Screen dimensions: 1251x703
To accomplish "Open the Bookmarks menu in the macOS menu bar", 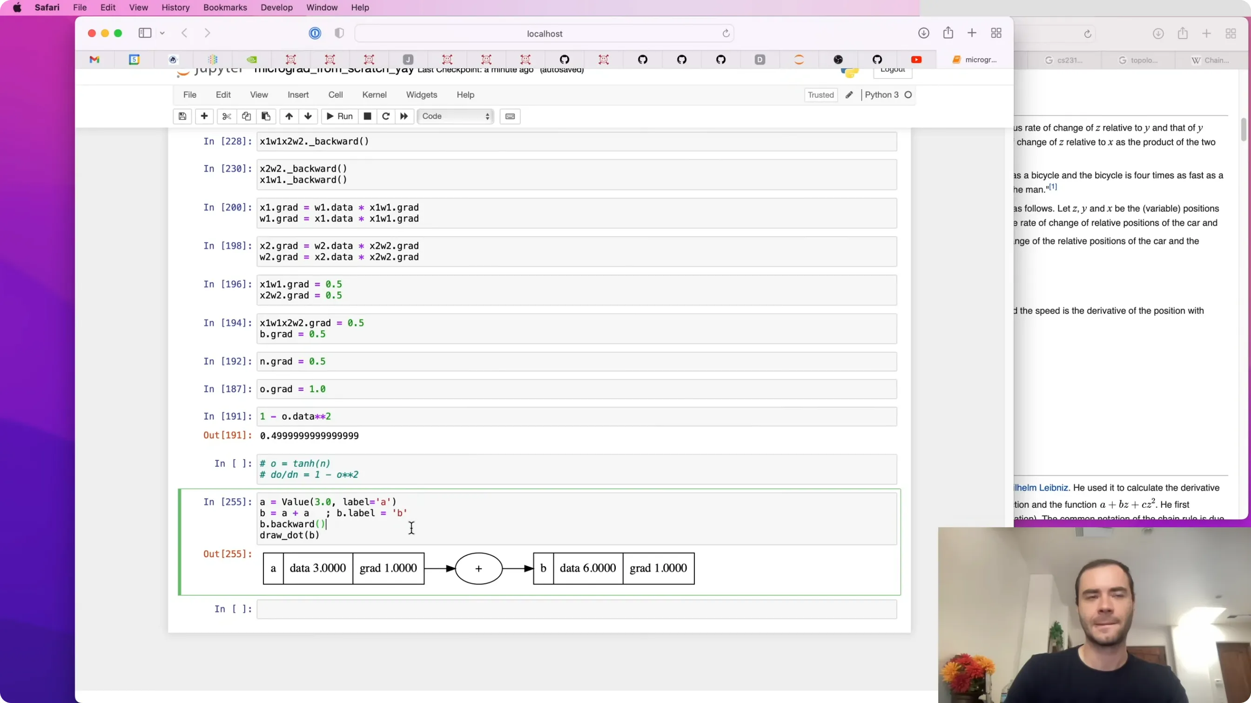I will coord(225,7).
